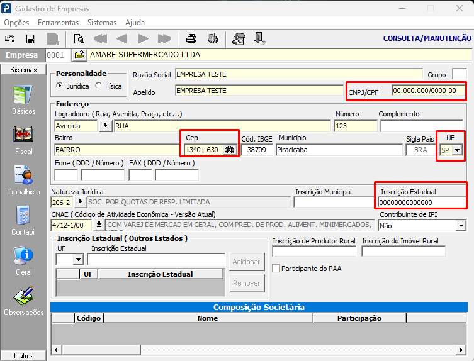Viewport: 474px width, 361px height.
Task: Click the undo arrow toolbar icon
Action: click(x=9, y=39)
